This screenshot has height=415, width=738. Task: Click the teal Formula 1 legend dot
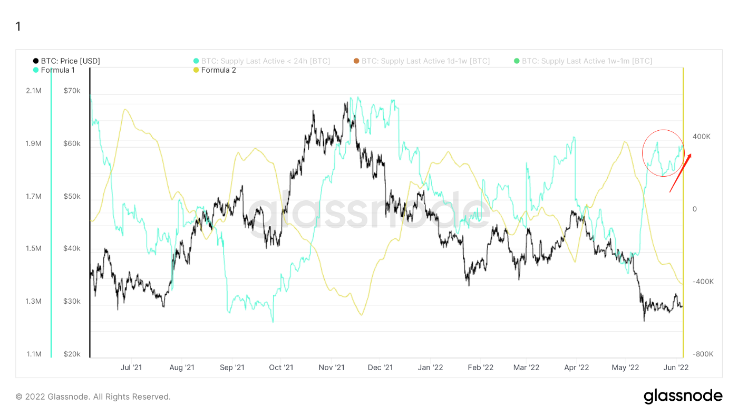(36, 70)
